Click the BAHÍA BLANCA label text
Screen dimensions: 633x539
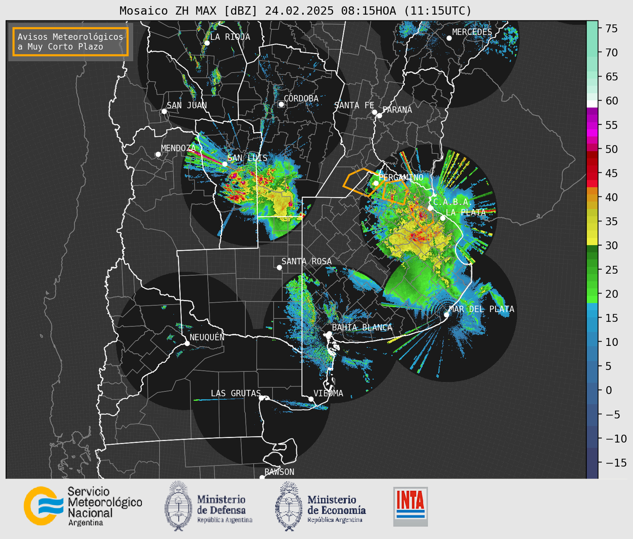coord(362,328)
